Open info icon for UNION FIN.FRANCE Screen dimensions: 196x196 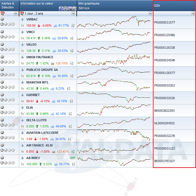(22, 57)
